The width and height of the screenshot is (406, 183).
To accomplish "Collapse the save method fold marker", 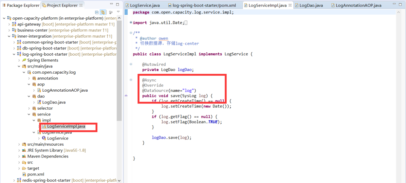I will pos(131,80).
